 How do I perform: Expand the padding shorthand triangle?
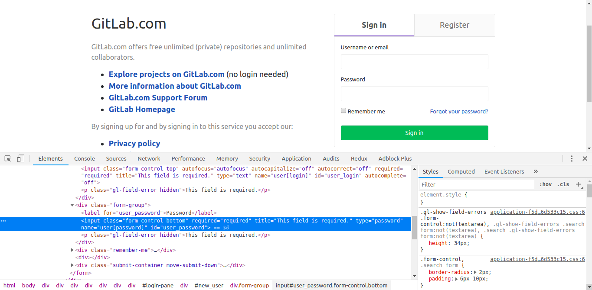[x=457, y=279]
